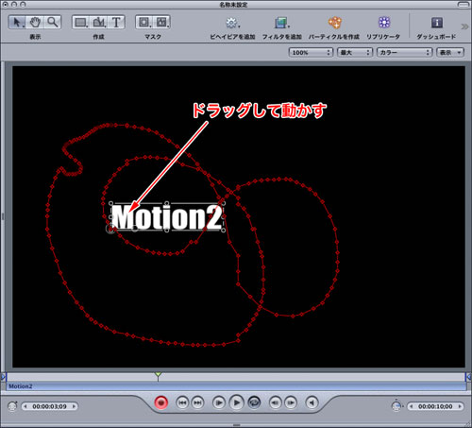Screen dimensions: 472x428
Task: Click the top-center handle of Motion2 box
Action: point(167,203)
